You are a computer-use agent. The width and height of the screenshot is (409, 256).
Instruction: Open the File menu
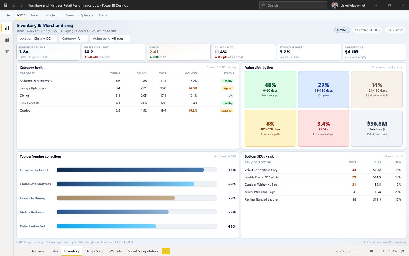click(x=7, y=15)
